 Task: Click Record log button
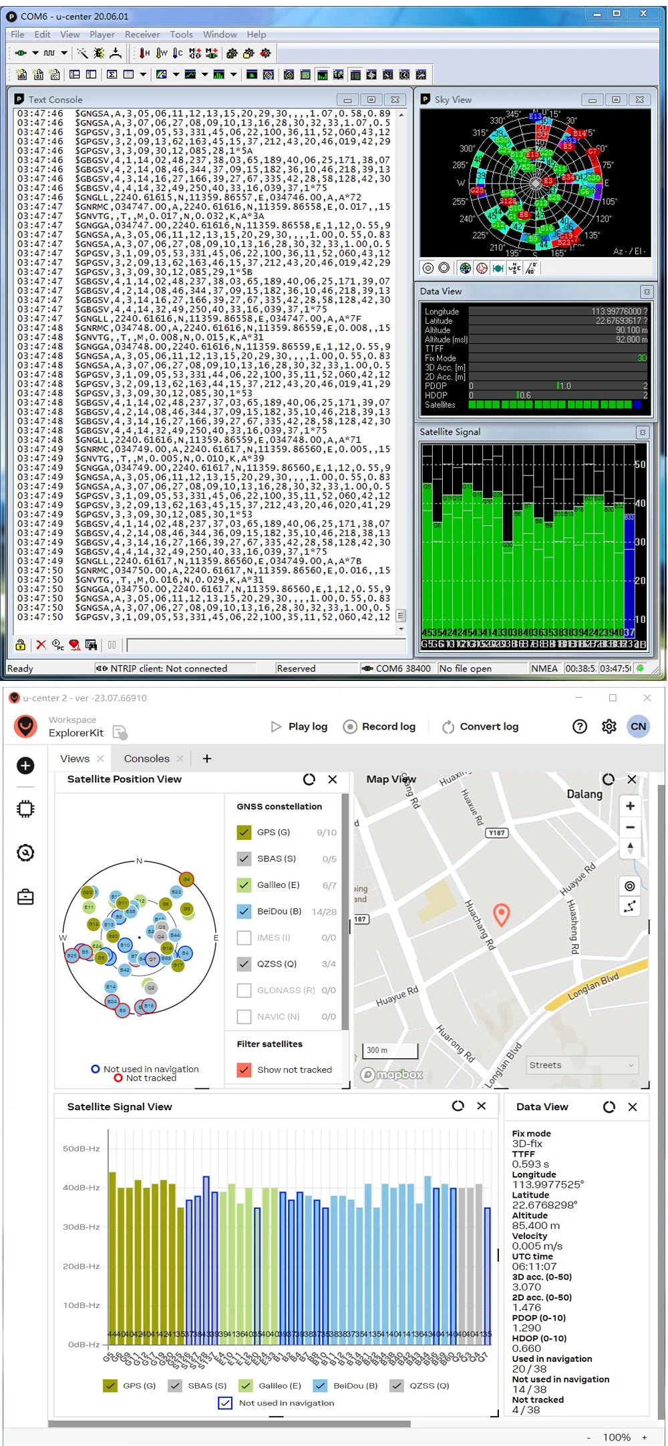[x=379, y=726]
